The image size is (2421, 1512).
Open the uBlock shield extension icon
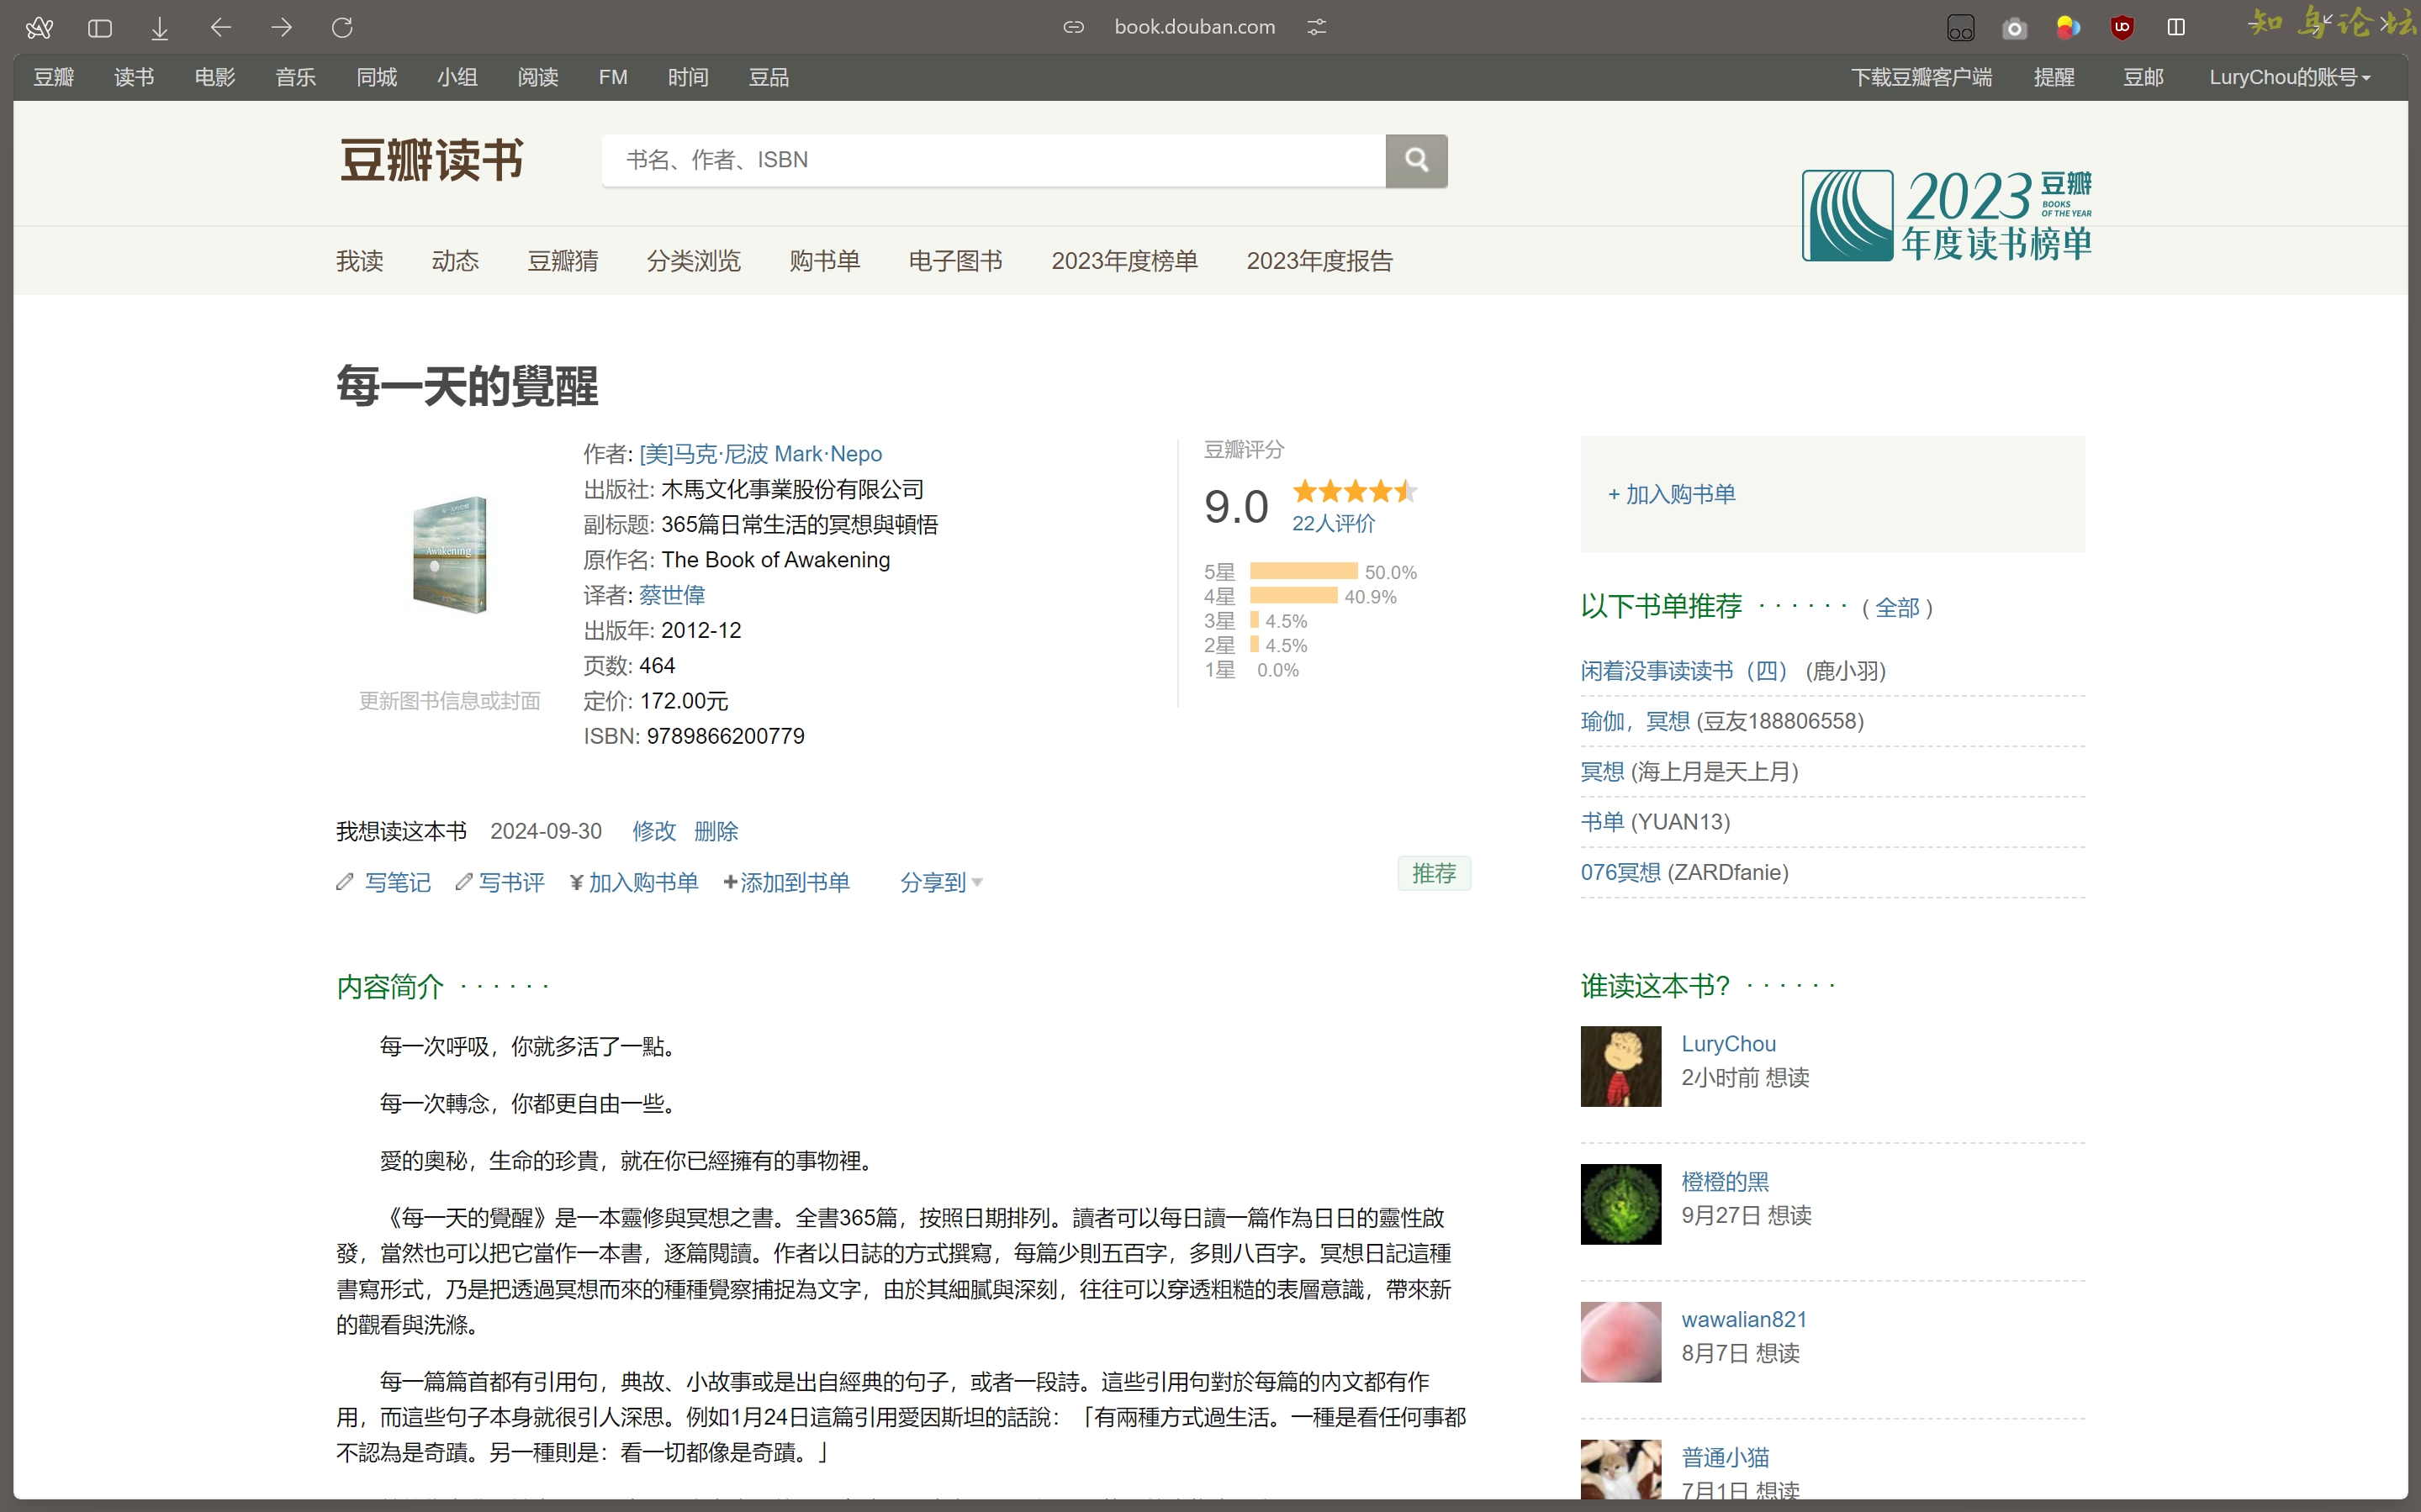click(x=2122, y=27)
